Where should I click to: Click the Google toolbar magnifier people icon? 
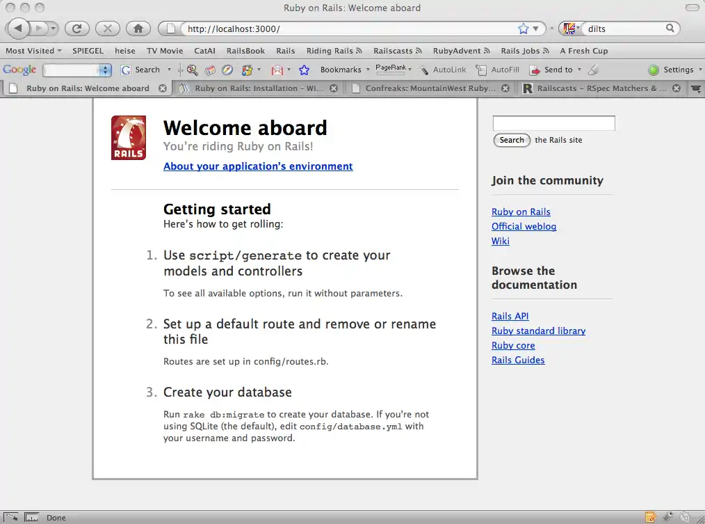point(193,70)
